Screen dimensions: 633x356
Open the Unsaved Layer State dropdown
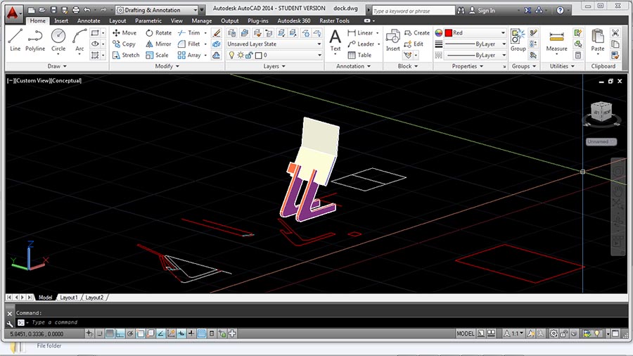274,44
